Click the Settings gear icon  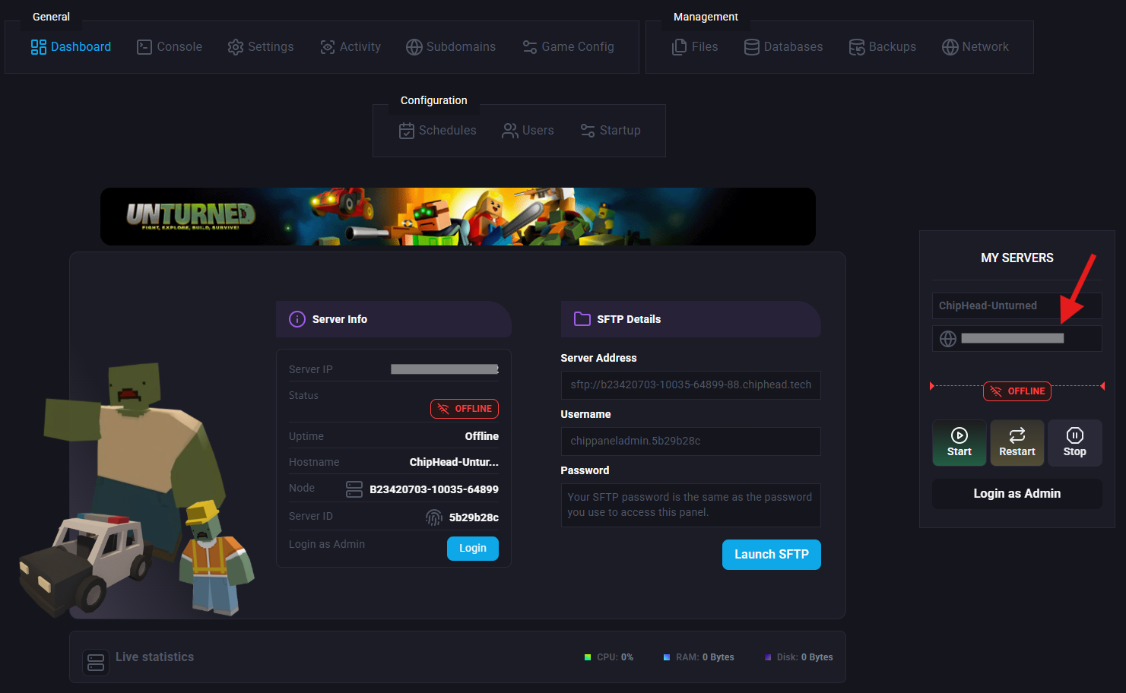coord(236,47)
